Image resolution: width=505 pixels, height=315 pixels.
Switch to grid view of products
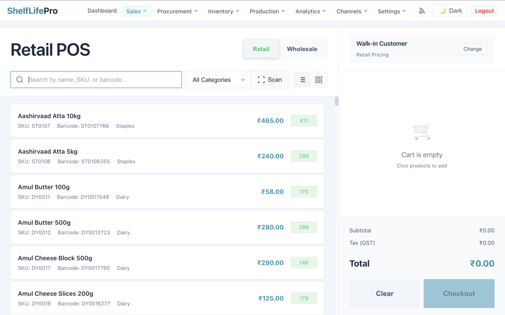[319, 79]
